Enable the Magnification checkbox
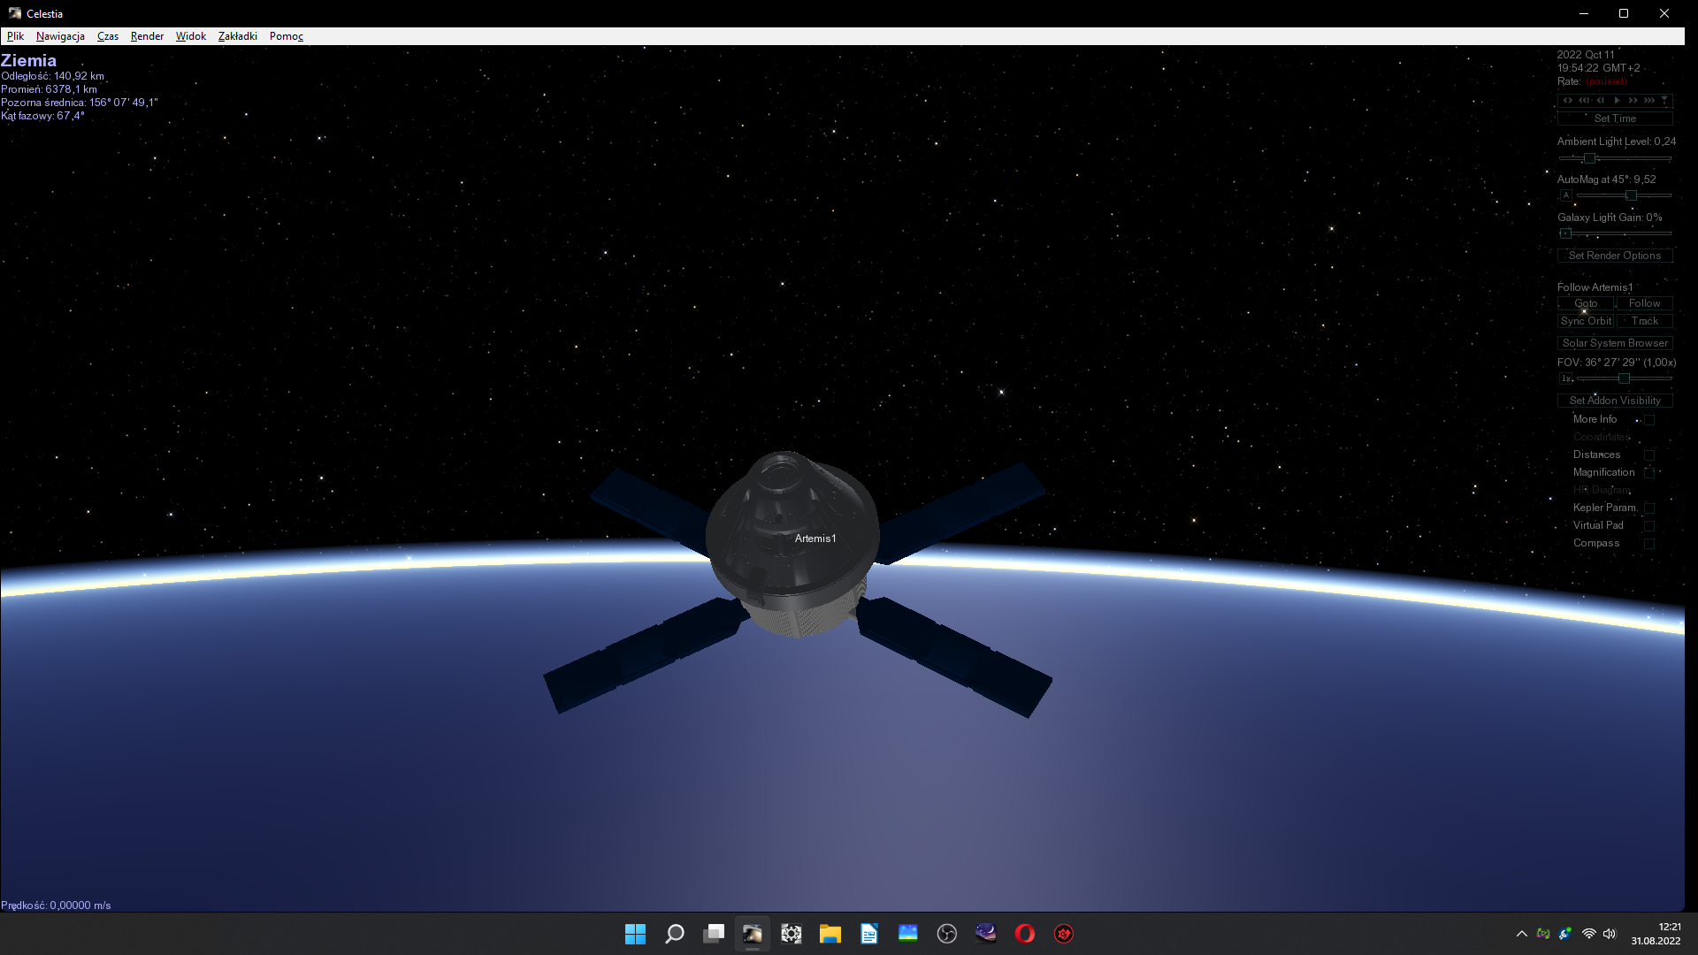The width and height of the screenshot is (1698, 955). 1649,473
